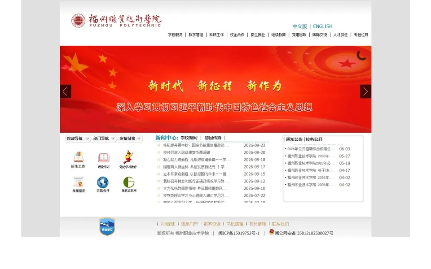
Task: Select the 励园传真 news tab
Action: pyautogui.click(x=213, y=138)
